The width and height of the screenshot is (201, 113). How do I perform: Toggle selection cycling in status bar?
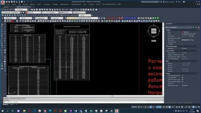point(170,107)
